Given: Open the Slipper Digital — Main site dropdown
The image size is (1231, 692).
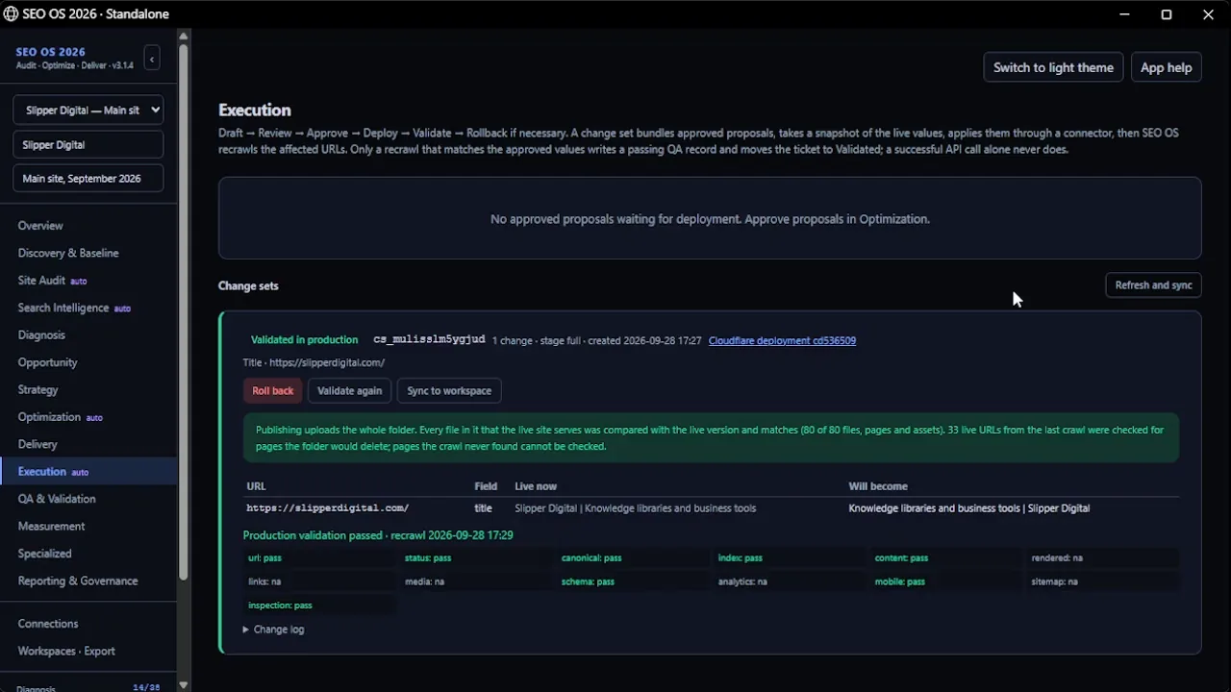Looking at the screenshot, I should point(88,111).
